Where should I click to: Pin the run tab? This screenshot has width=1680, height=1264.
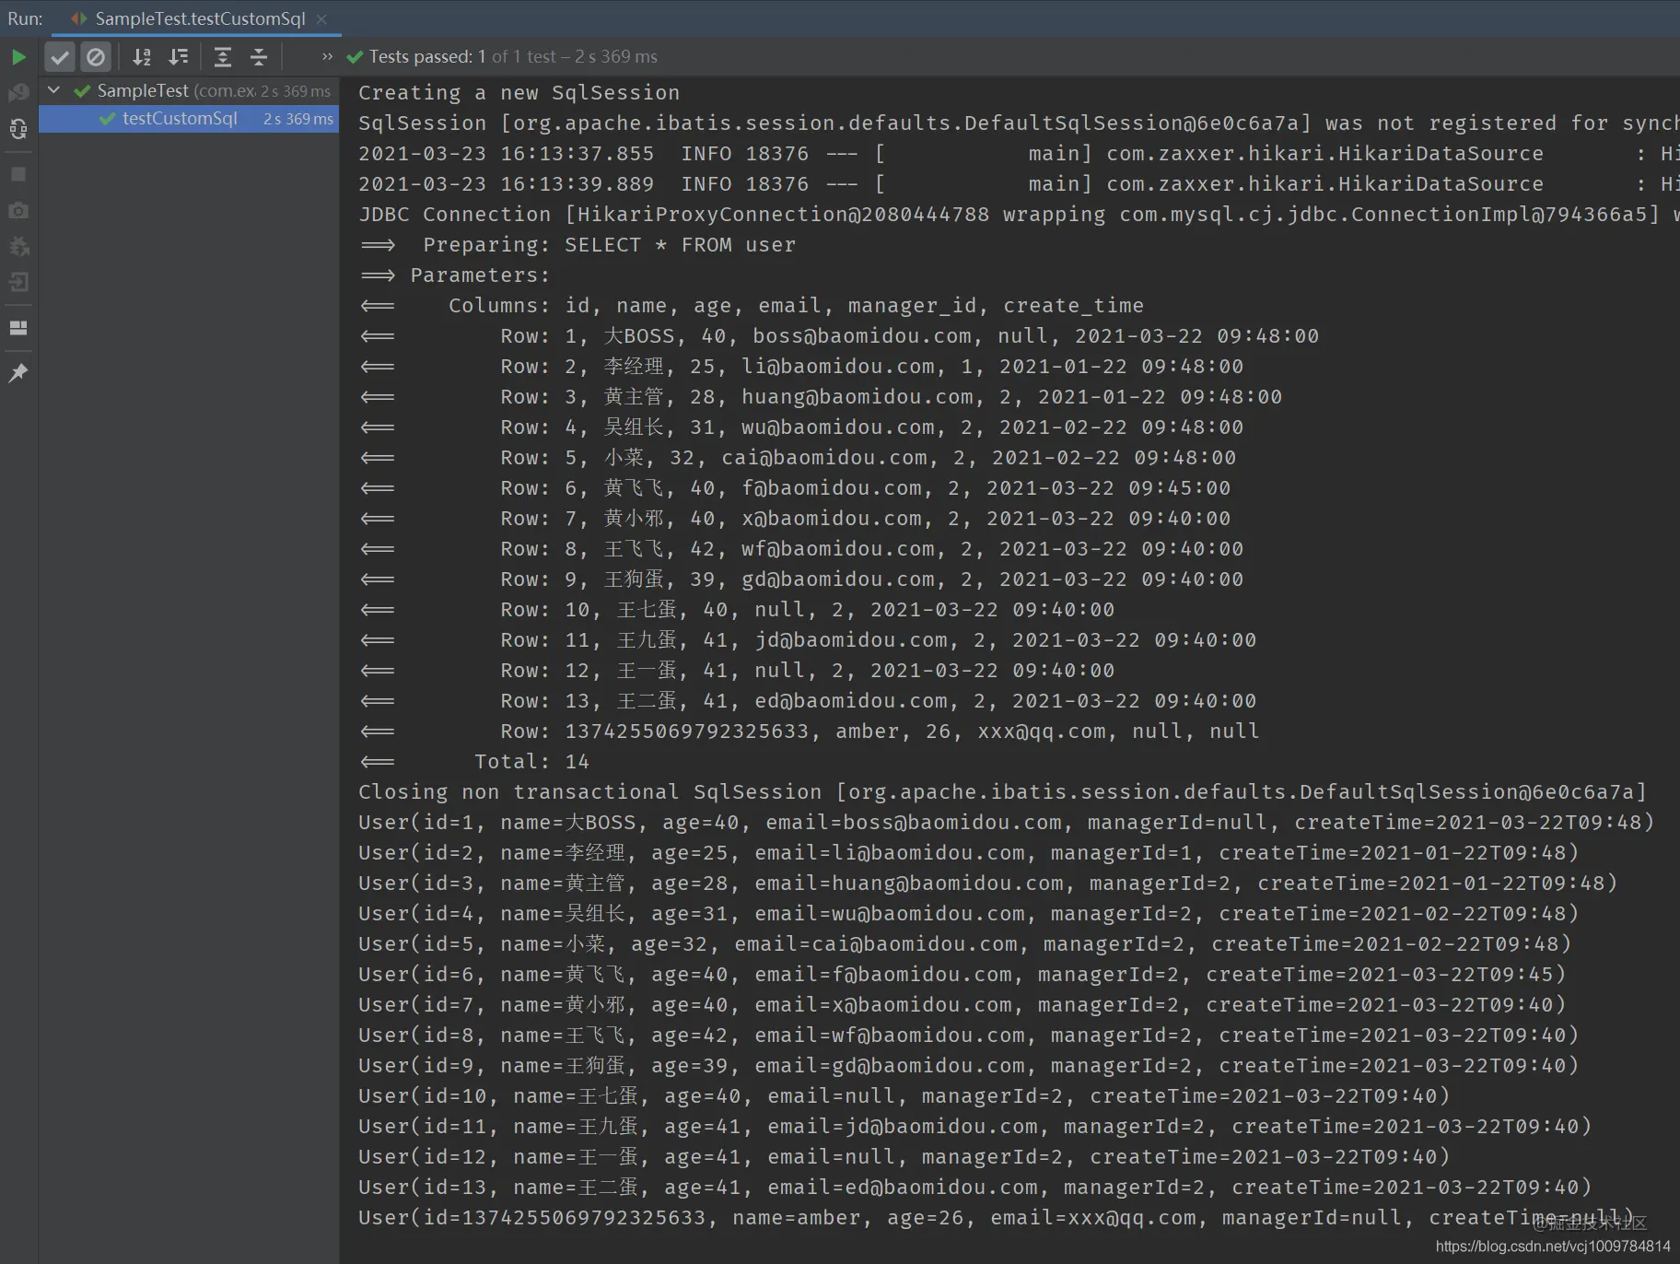click(18, 372)
